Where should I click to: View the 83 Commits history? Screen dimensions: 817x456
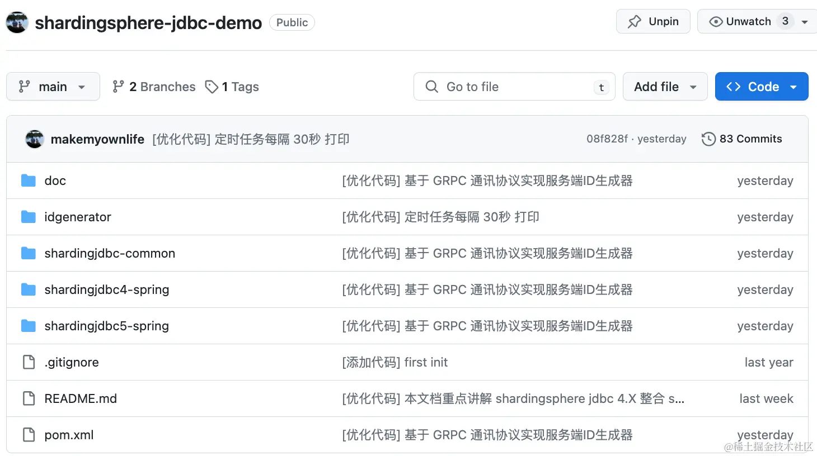click(x=742, y=139)
